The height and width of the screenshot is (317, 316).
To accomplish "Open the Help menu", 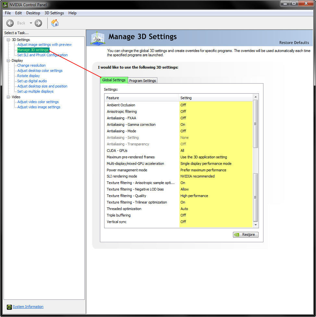I will click(x=72, y=13).
